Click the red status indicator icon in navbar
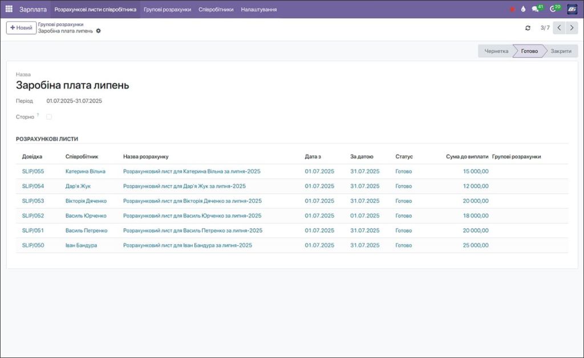The image size is (584, 358). pos(512,9)
